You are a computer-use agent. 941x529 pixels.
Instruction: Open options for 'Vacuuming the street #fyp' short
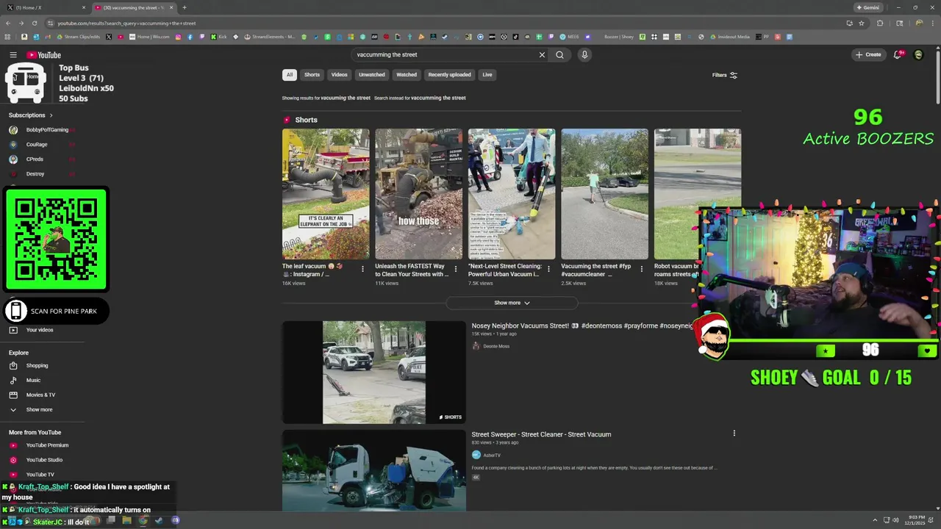coord(641,270)
